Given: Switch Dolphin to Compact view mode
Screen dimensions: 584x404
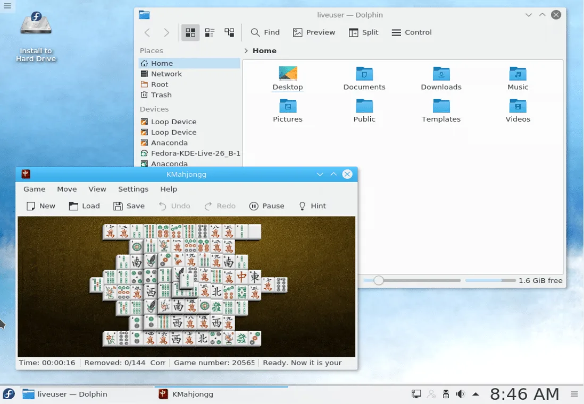Looking at the screenshot, I should point(210,33).
